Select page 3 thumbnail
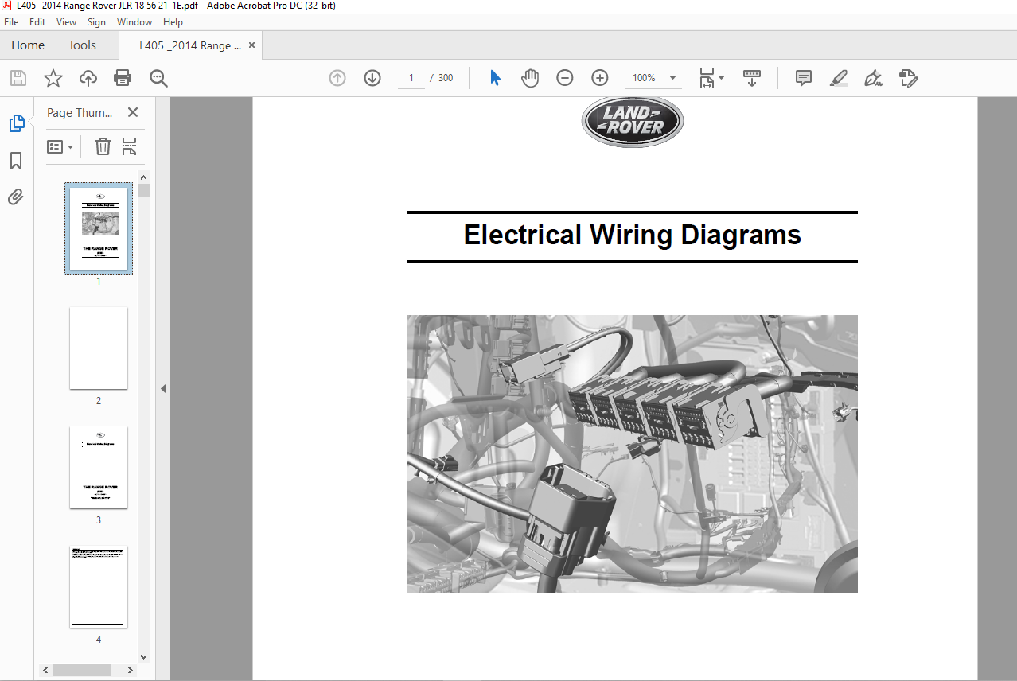Screen dimensions: 1017x681 (99, 468)
